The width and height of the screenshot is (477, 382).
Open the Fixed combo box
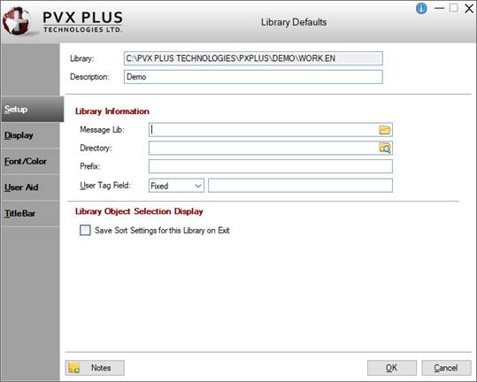tap(176, 186)
